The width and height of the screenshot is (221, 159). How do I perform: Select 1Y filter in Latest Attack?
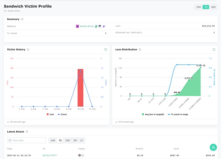(83, 141)
